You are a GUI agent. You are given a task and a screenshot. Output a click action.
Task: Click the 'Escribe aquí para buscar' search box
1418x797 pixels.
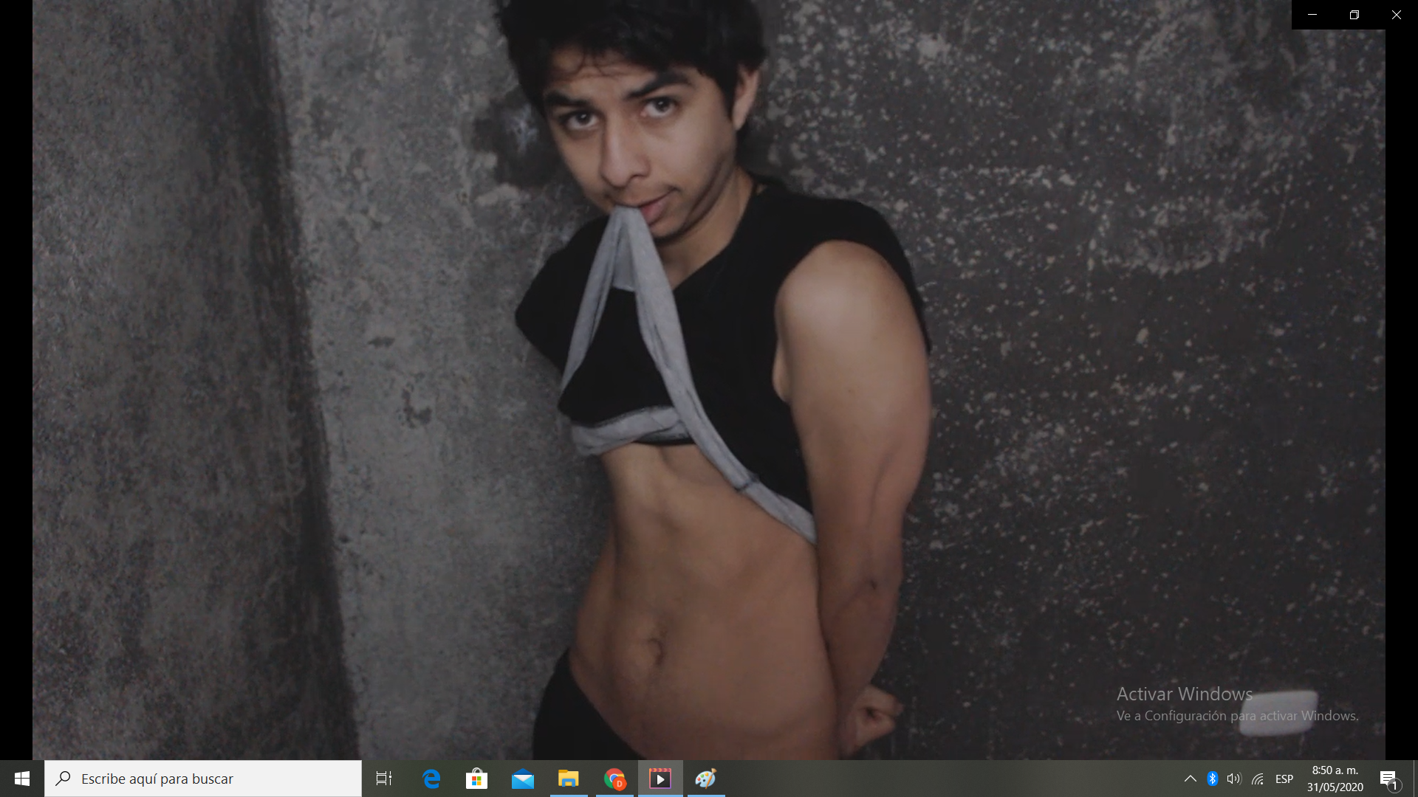[203, 779]
